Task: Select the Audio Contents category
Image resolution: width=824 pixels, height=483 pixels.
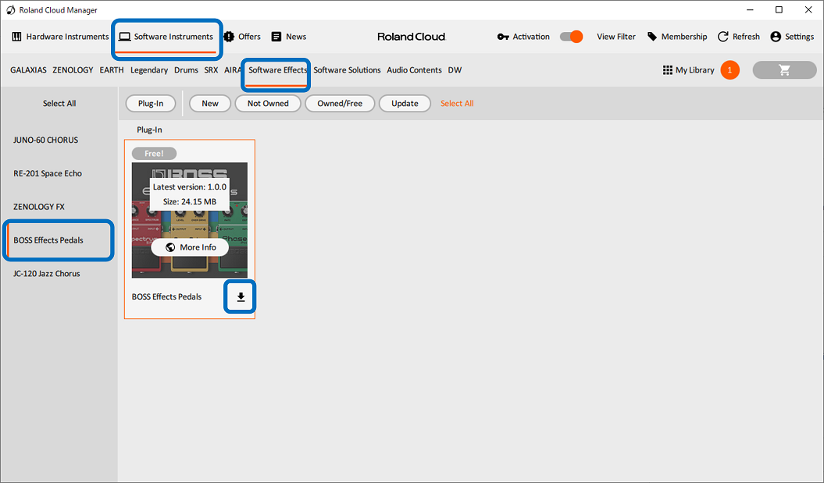Action: coord(414,69)
